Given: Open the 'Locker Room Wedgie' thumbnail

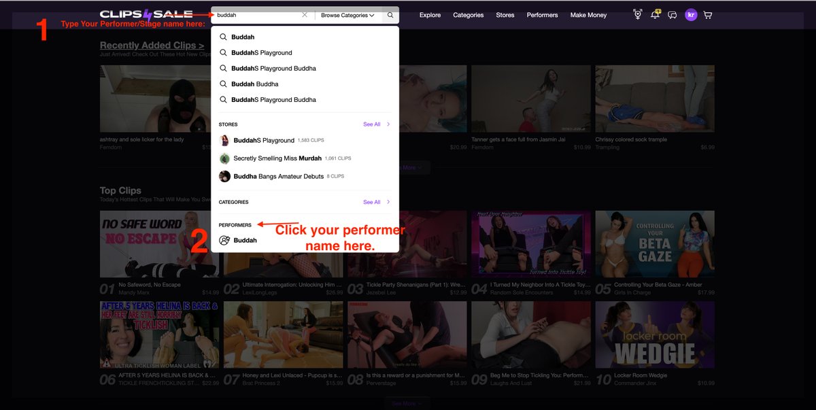Looking at the screenshot, I should [655, 335].
